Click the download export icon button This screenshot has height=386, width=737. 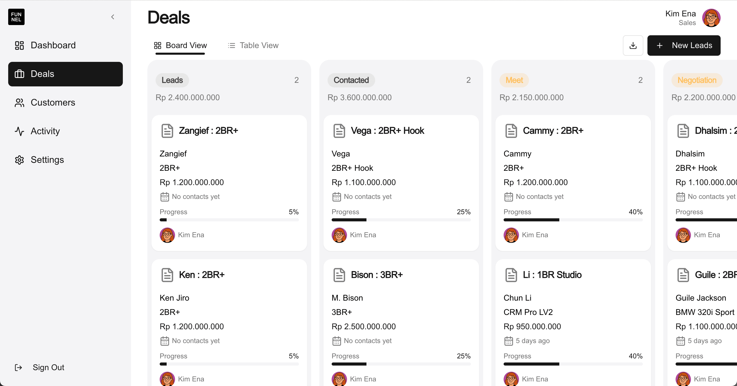[x=633, y=46]
